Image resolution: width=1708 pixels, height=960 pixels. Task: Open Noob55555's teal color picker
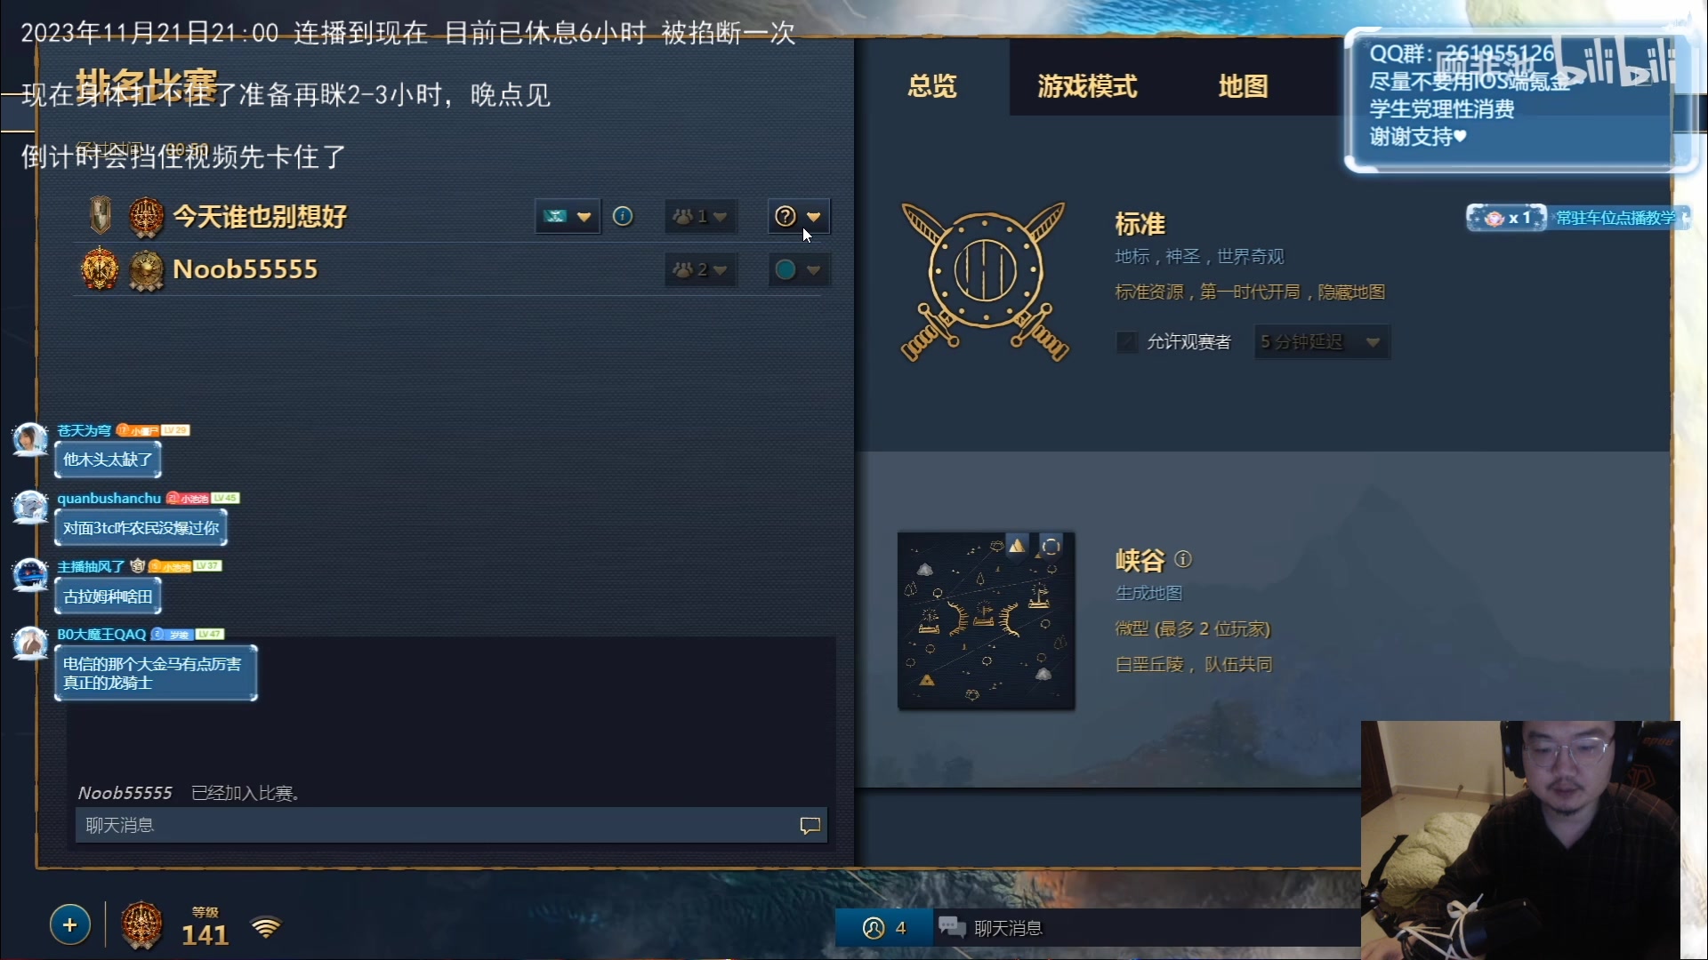[799, 269]
